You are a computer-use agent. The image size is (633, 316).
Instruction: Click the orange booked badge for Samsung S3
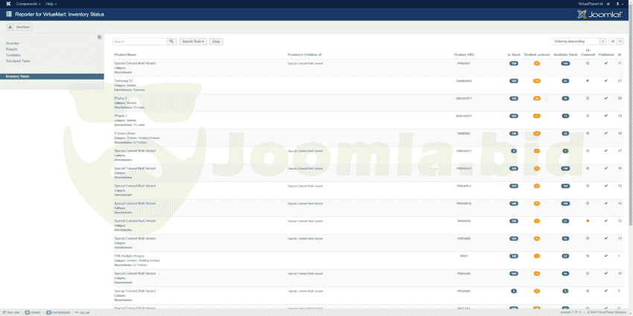(x=537, y=80)
